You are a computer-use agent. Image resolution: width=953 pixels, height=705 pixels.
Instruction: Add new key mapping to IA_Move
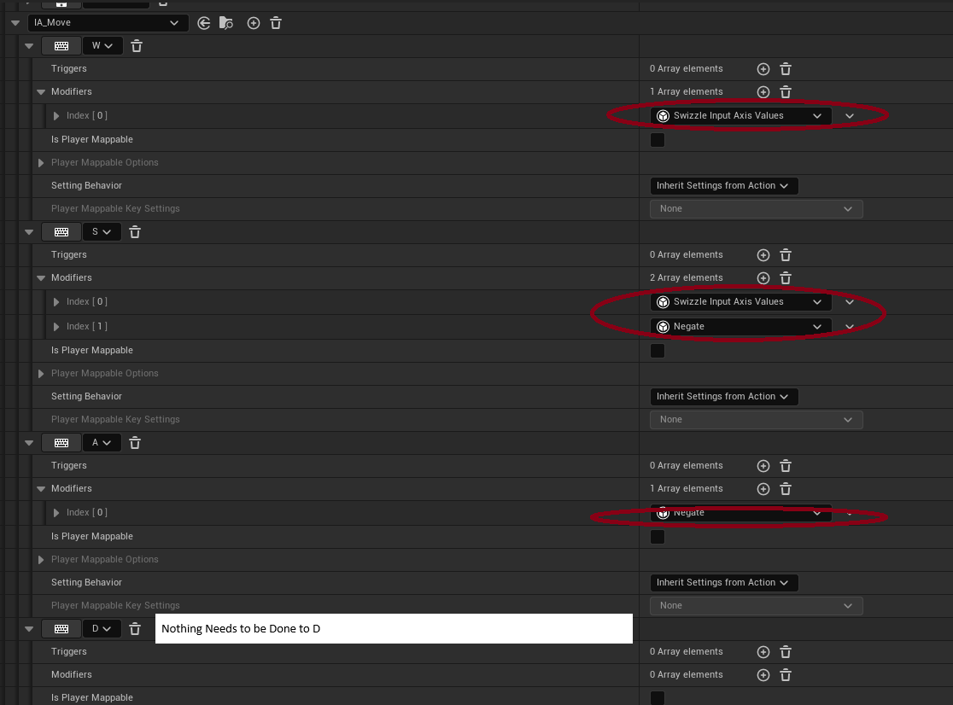254,23
